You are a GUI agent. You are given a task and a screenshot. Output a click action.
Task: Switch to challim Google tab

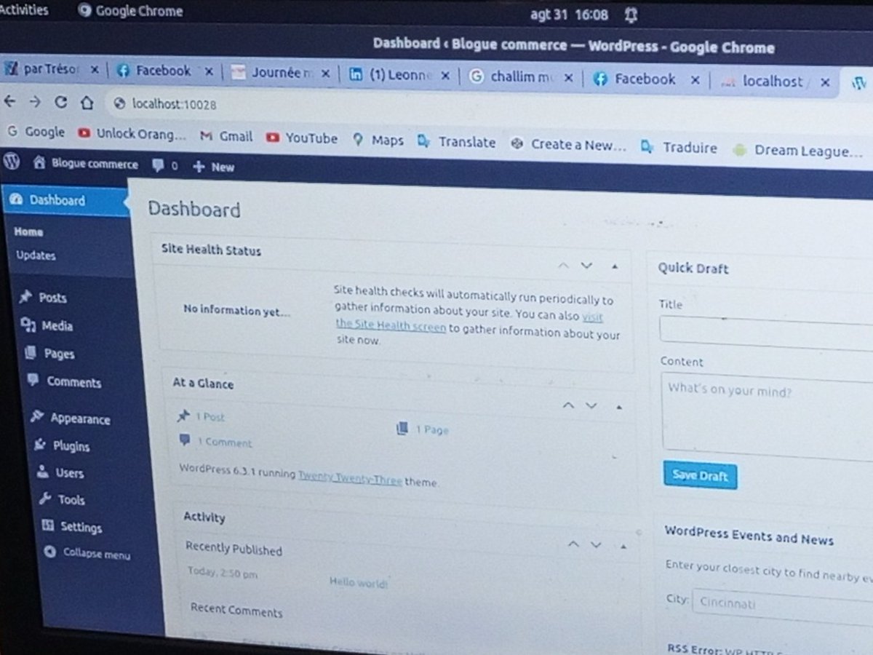point(521,76)
